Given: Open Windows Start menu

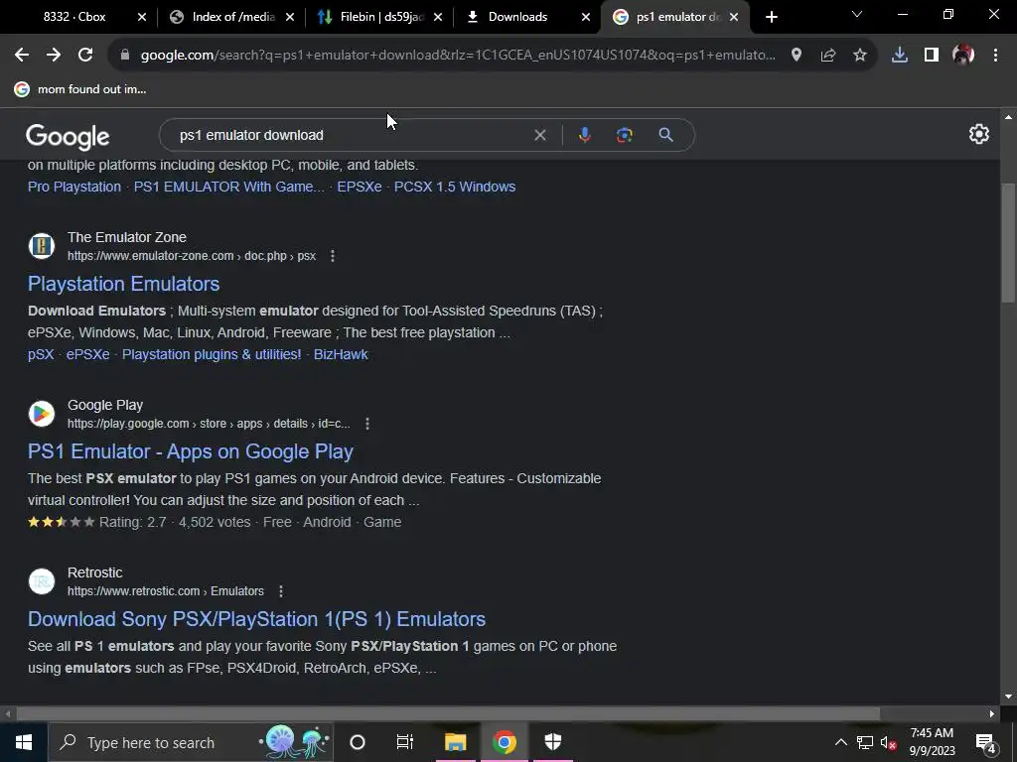Looking at the screenshot, I should (x=24, y=742).
